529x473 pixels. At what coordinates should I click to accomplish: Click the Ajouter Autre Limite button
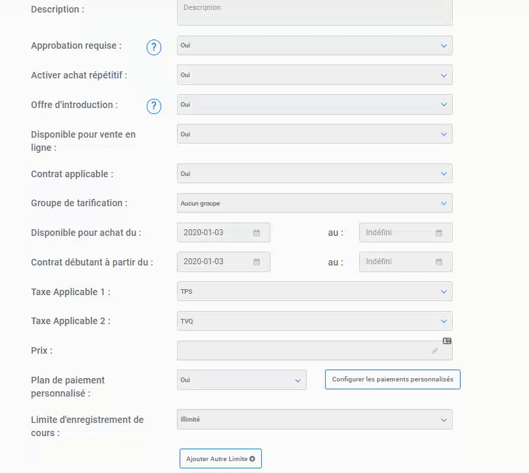pyautogui.click(x=220, y=459)
